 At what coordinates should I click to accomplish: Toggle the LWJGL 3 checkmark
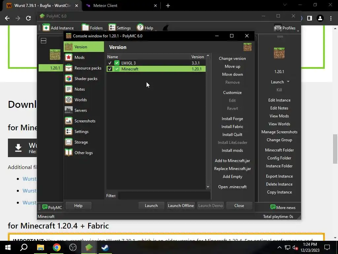point(110,63)
